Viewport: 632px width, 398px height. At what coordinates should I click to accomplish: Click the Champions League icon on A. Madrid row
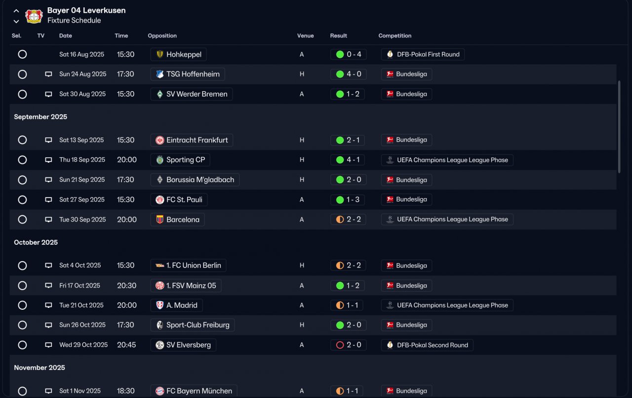pos(390,305)
